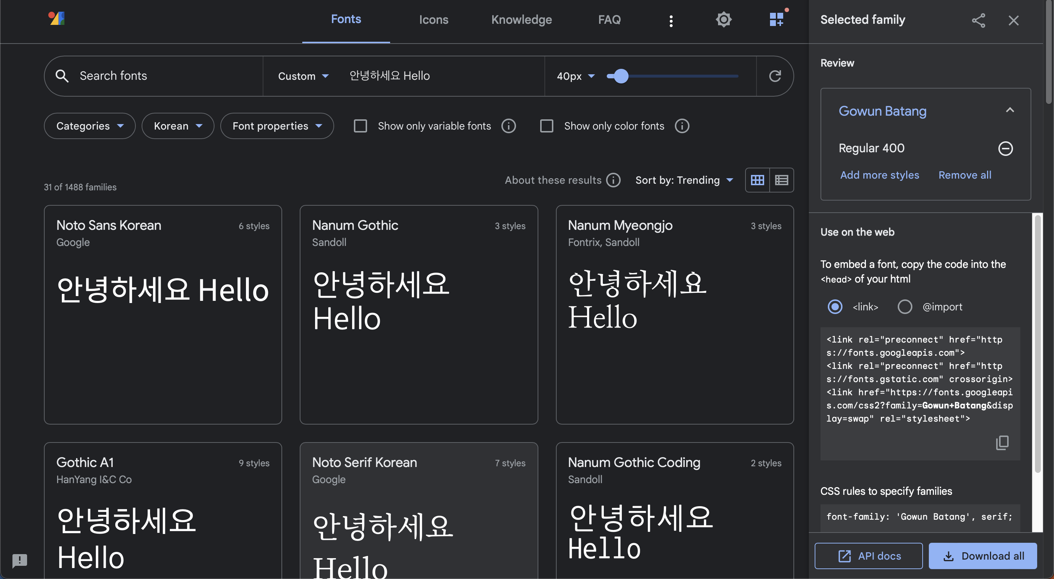
Task: Open the Gowun Batang family link
Action: pos(882,111)
